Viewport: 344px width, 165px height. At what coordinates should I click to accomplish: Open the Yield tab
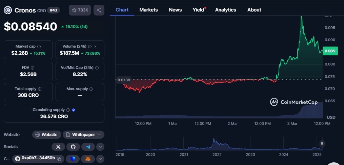point(199,10)
